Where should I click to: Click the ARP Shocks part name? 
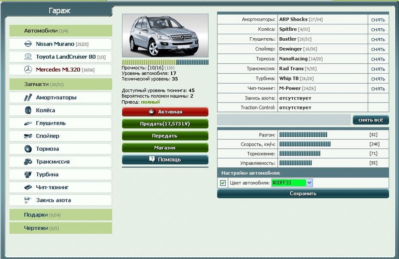293,19
